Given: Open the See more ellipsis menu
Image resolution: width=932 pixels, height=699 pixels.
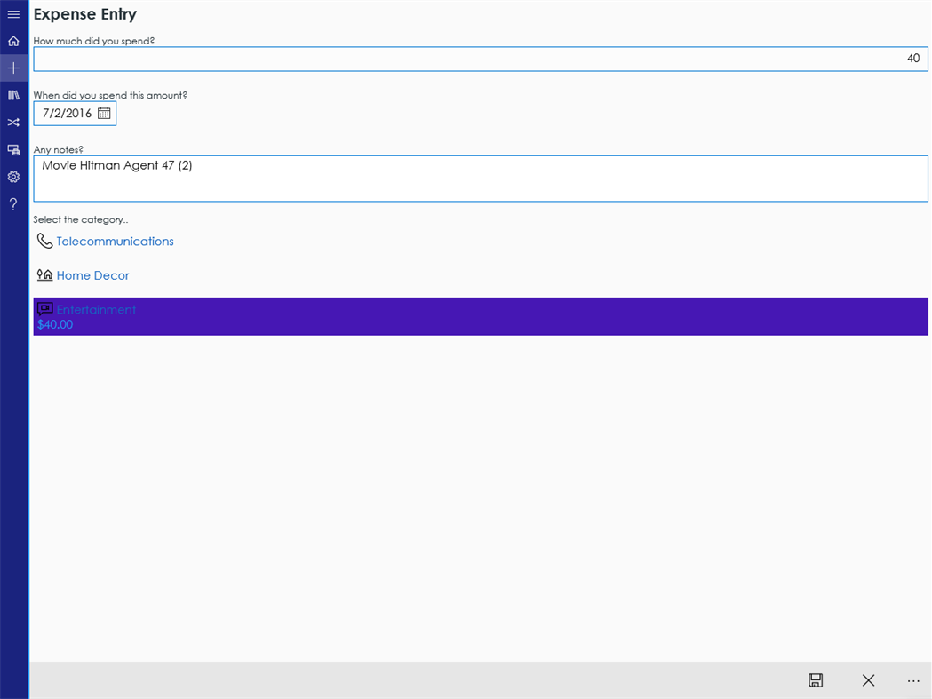Looking at the screenshot, I should (x=913, y=680).
